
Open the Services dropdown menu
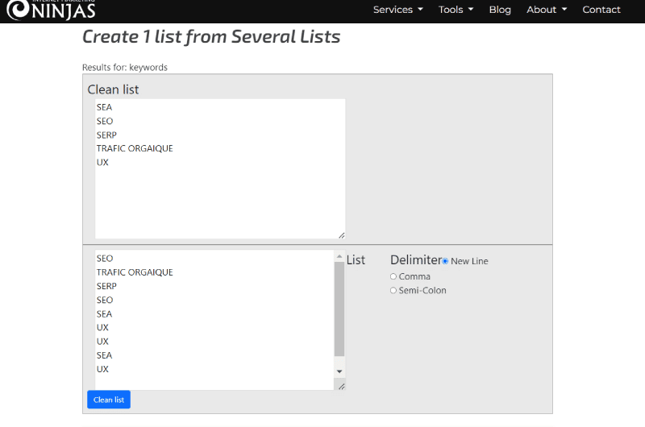[397, 10]
